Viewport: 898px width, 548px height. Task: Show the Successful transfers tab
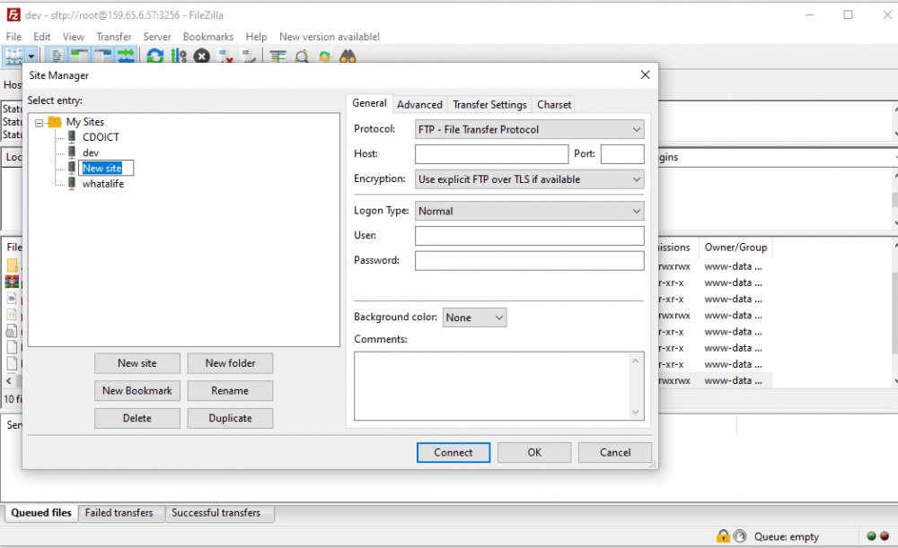tap(216, 513)
